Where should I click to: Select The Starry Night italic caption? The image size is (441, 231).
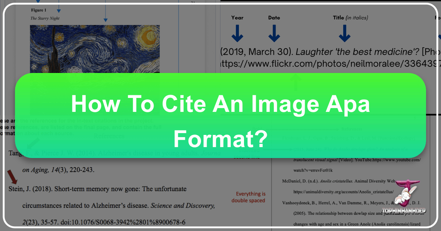(x=45, y=18)
